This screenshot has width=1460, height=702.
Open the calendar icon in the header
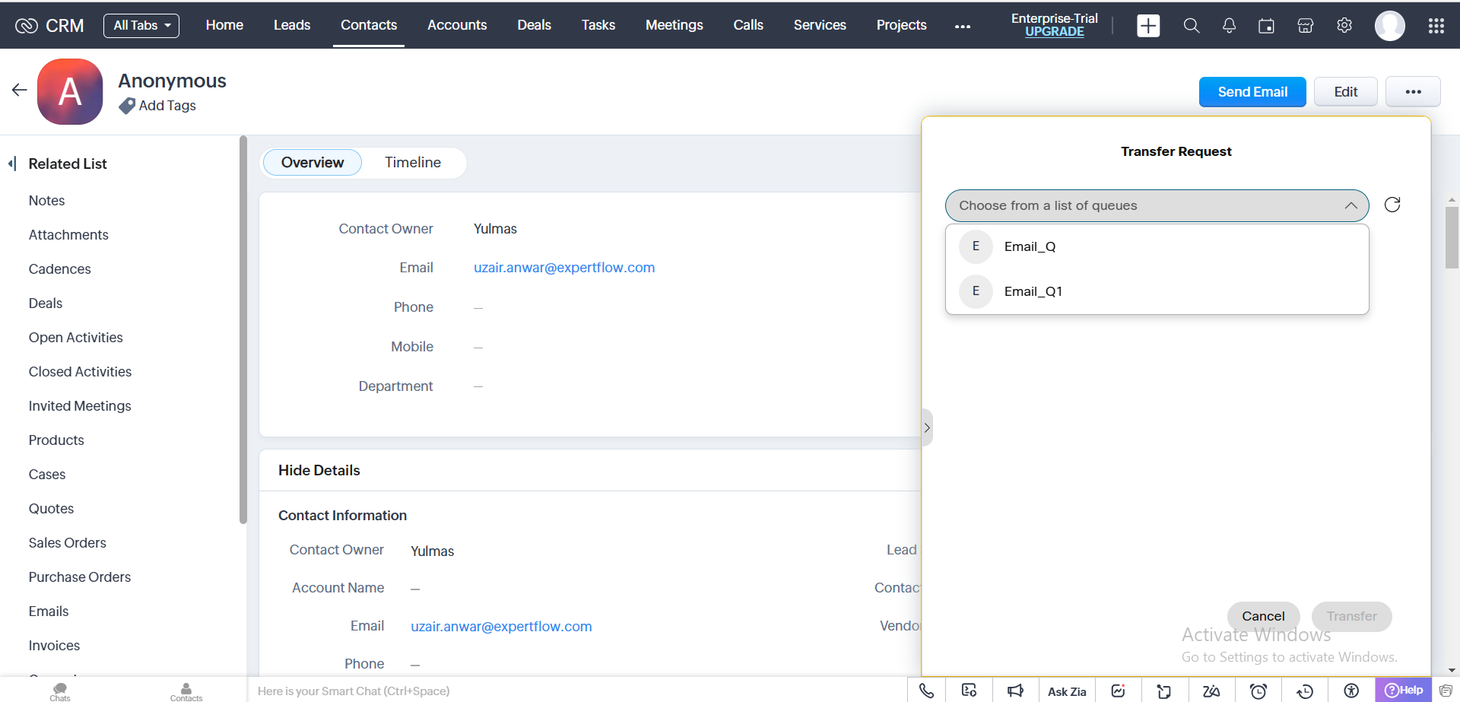click(1266, 26)
